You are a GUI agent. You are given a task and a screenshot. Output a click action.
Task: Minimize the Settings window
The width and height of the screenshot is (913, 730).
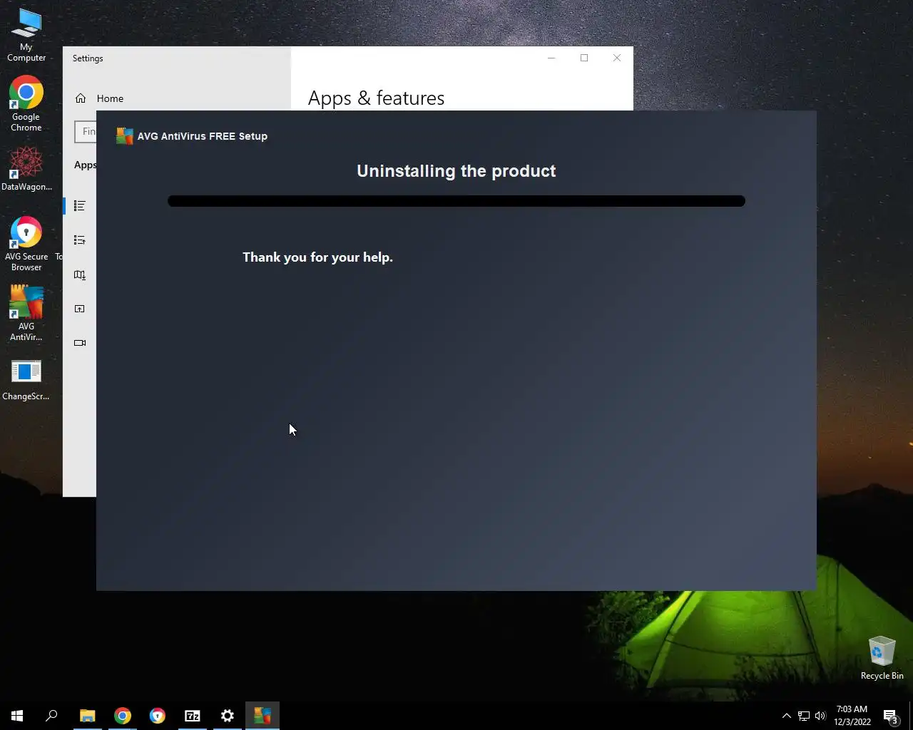pyautogui.click(x=551, y=58)
